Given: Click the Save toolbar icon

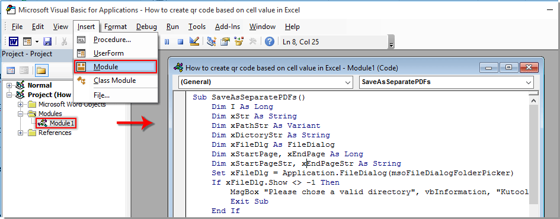Looking at the screenshot, I should pyautogui.click(x=47, y=42).
